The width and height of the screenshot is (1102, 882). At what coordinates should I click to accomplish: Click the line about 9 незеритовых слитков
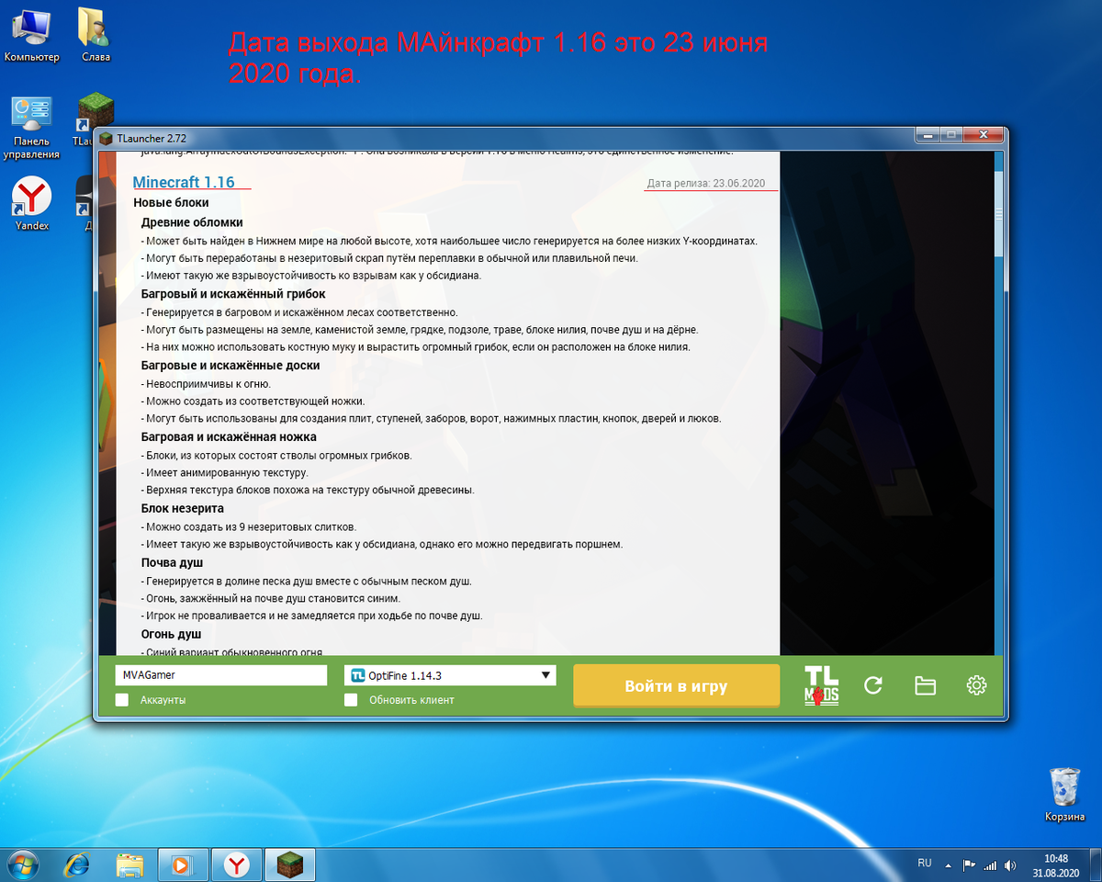click(249, 526)
